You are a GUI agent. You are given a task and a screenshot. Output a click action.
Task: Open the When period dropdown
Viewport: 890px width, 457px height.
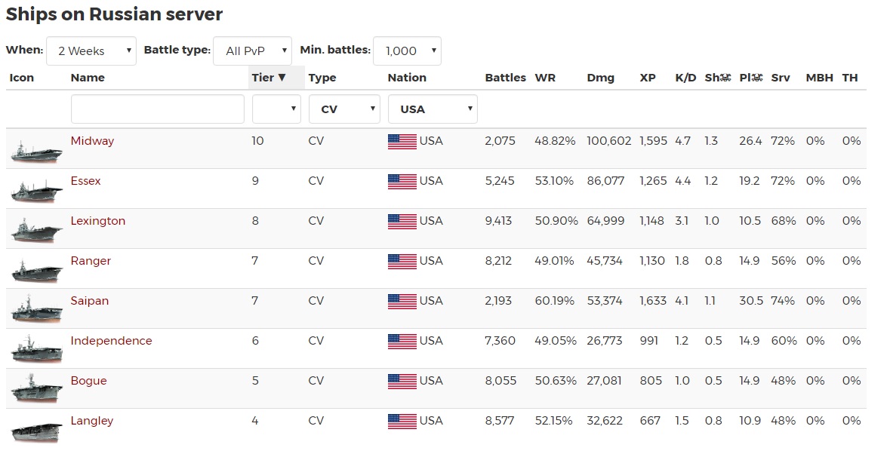click(x=91, y=51)
